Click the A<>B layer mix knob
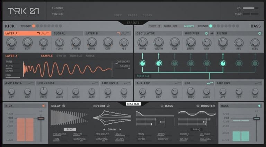The width and height of the screenshot is (266, 147). pos(76,42)
